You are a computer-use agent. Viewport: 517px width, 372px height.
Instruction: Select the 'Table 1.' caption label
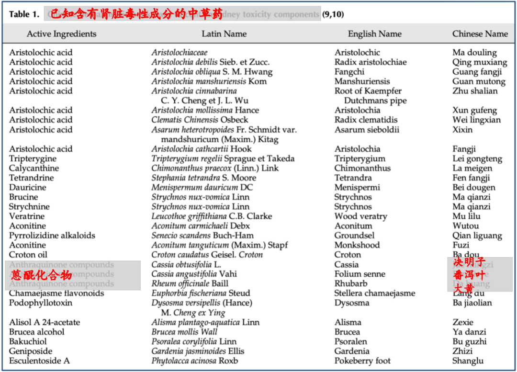(x=24, y=14)
